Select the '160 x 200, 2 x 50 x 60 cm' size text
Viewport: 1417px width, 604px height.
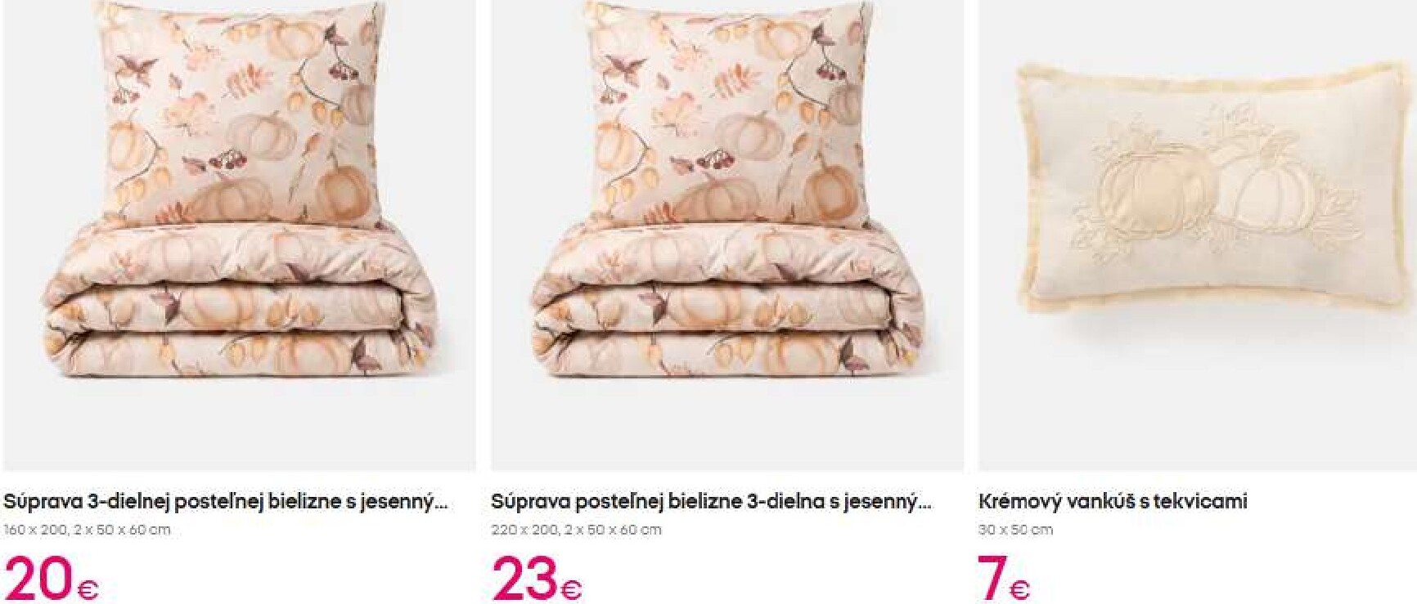click(87, 530)
